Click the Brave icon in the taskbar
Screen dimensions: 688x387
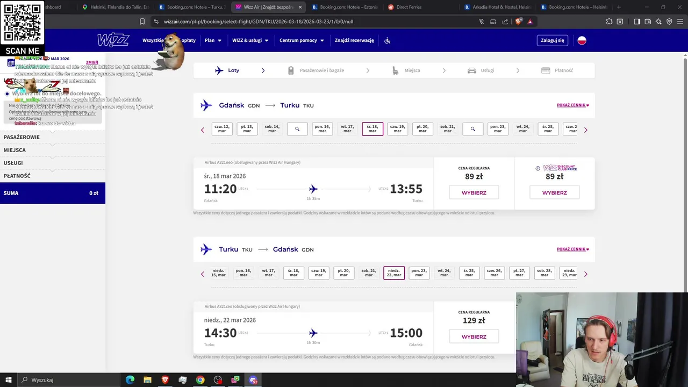coord(165,380)
